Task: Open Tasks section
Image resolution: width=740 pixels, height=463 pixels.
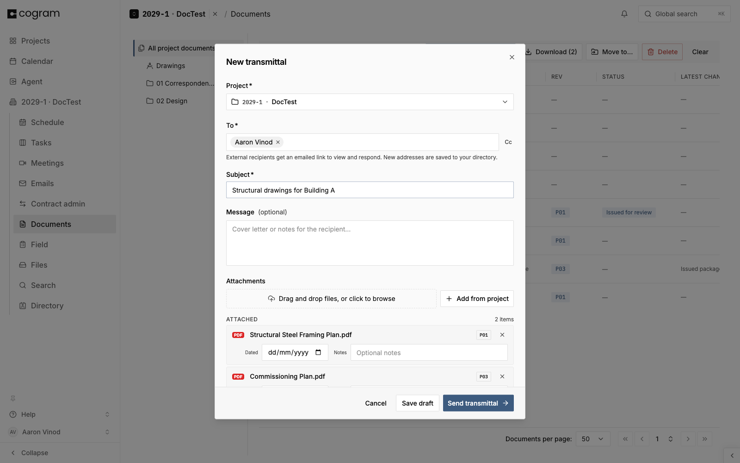Action: point(65,143)
